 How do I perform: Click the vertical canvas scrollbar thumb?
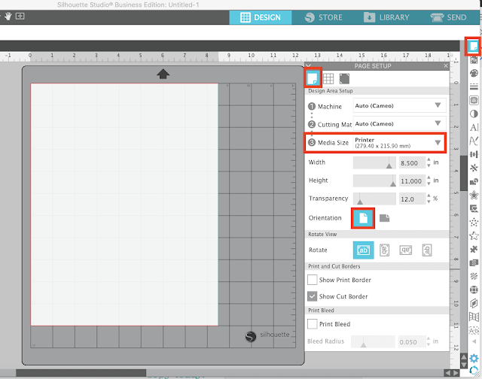(464, 174)
